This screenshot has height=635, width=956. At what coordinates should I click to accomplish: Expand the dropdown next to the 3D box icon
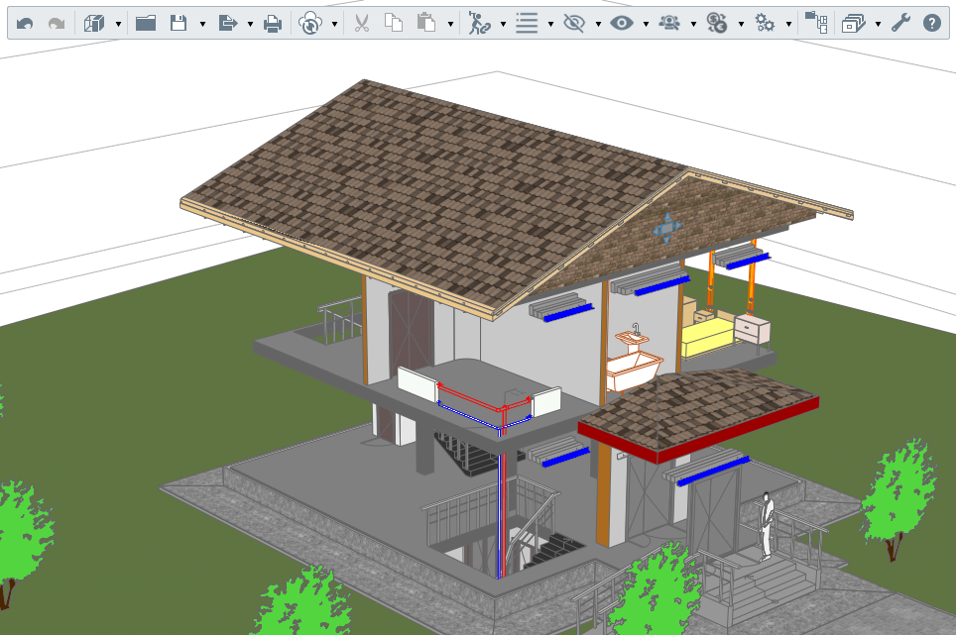118,25
